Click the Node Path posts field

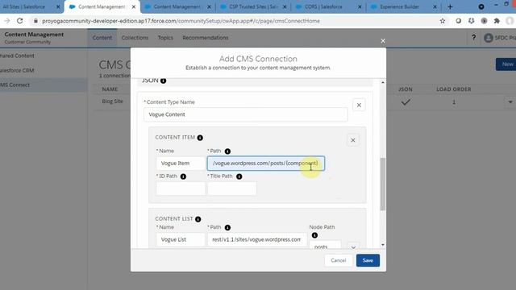(325, 245)
